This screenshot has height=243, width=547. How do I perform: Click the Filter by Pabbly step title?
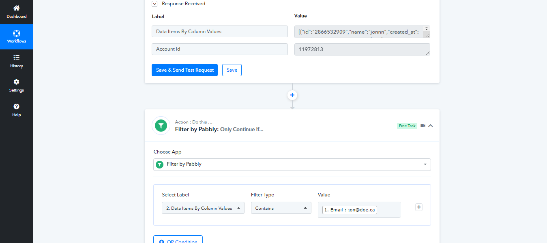[x=219, y=129]
